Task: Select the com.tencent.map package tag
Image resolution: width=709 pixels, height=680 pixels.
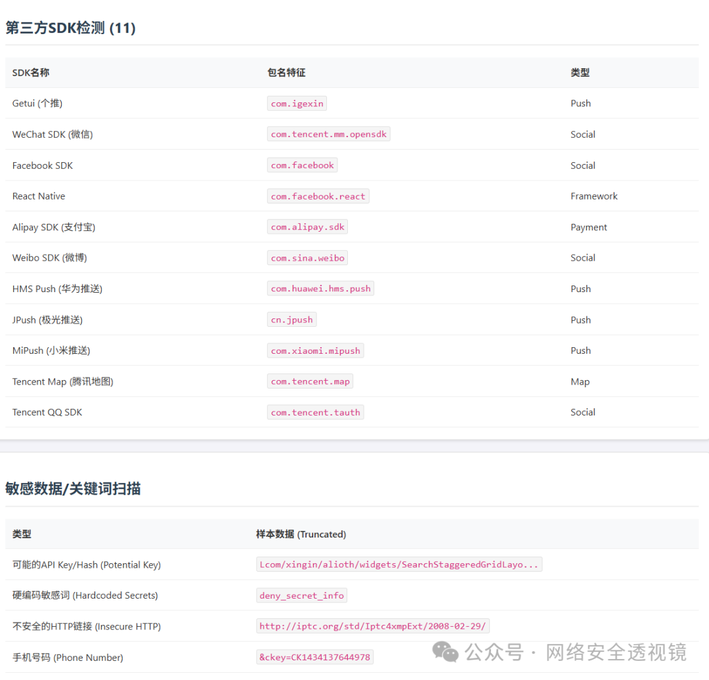Action: pos(310,381)
